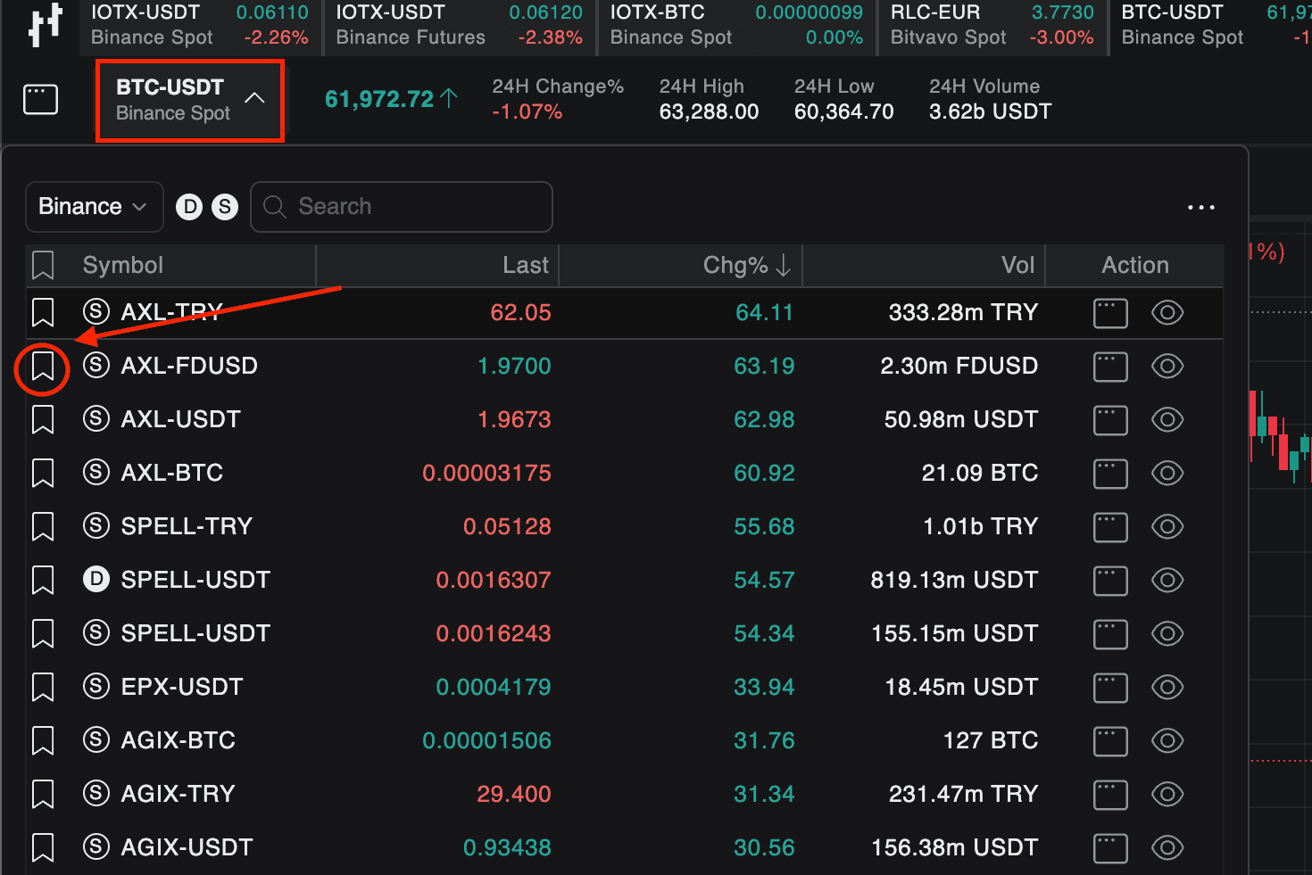The width and height of the screenshot is (1312, 875).
Task: Toggle watch eye for AXL-FDUSD
Action: [x=1167, y=367]
